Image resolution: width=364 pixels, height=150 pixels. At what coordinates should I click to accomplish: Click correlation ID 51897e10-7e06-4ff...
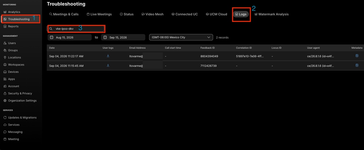(x=250, y=56)
